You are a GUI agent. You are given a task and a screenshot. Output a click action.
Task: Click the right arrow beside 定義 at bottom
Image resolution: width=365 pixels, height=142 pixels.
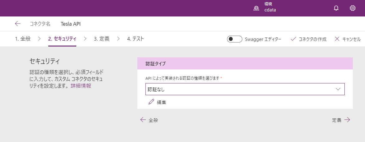point(347,120)
